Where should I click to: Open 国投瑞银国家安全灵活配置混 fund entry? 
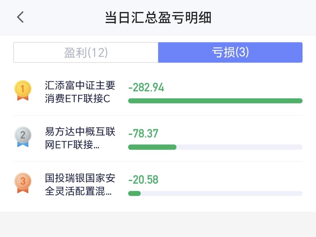80,184
